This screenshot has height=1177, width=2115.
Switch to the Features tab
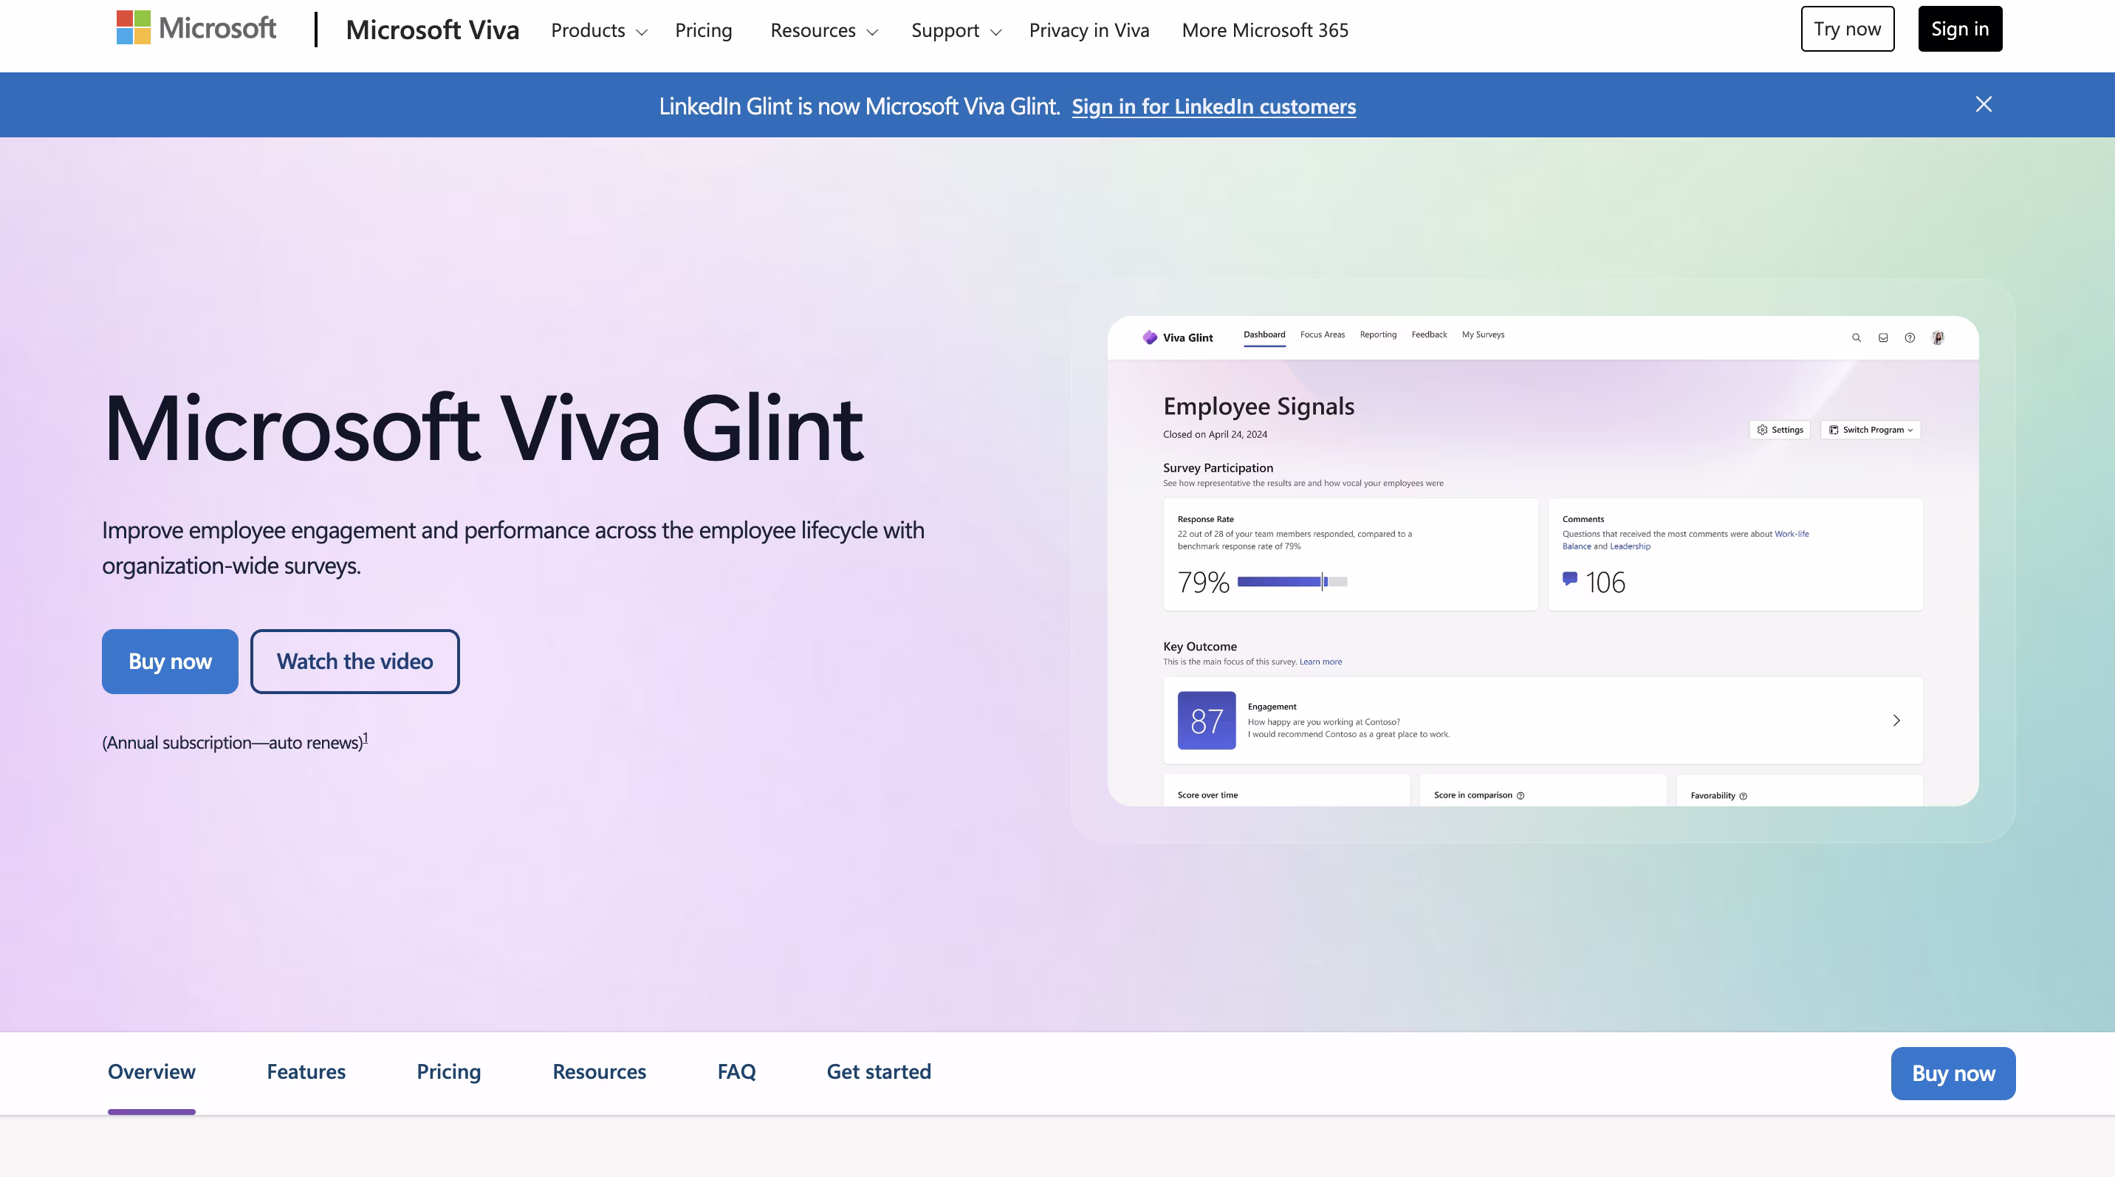click(x=306, y=1072)
